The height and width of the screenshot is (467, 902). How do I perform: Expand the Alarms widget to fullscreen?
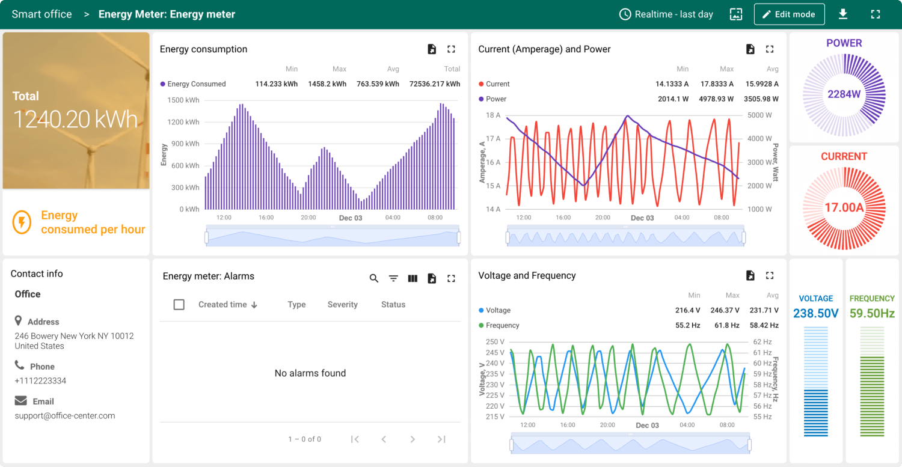pos(451,278)
